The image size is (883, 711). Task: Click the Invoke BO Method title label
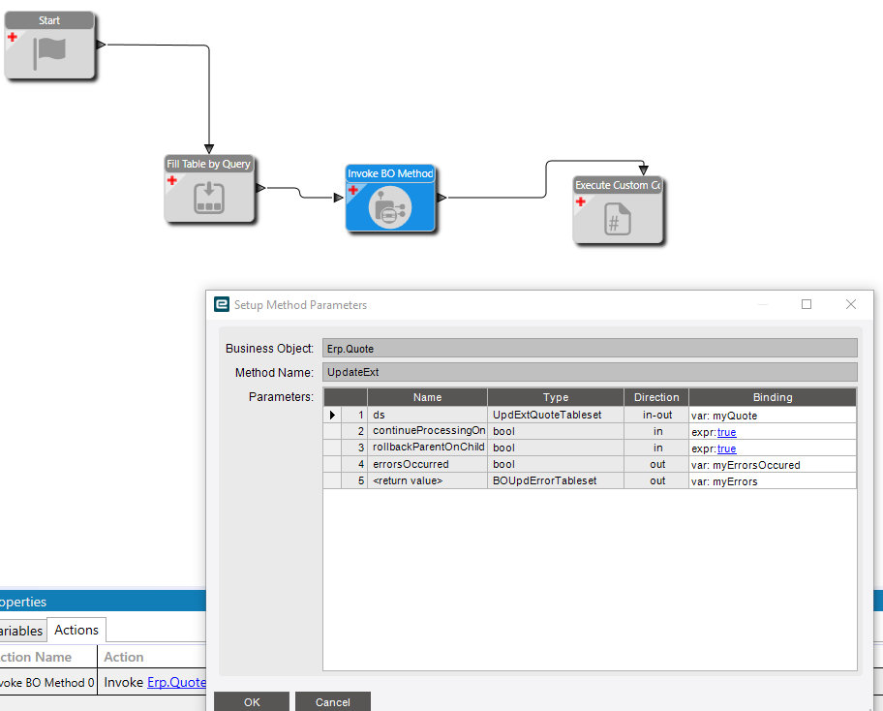point(390,173)
